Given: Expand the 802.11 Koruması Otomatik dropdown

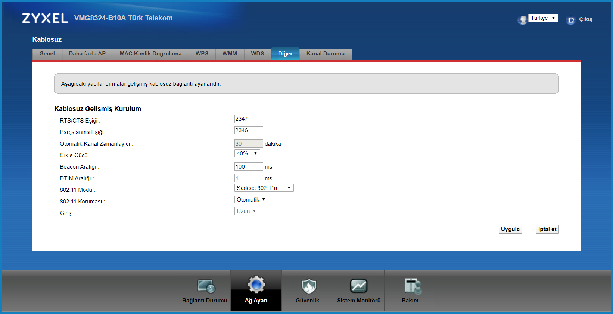Looking at the screenshot, I should 251,200.
